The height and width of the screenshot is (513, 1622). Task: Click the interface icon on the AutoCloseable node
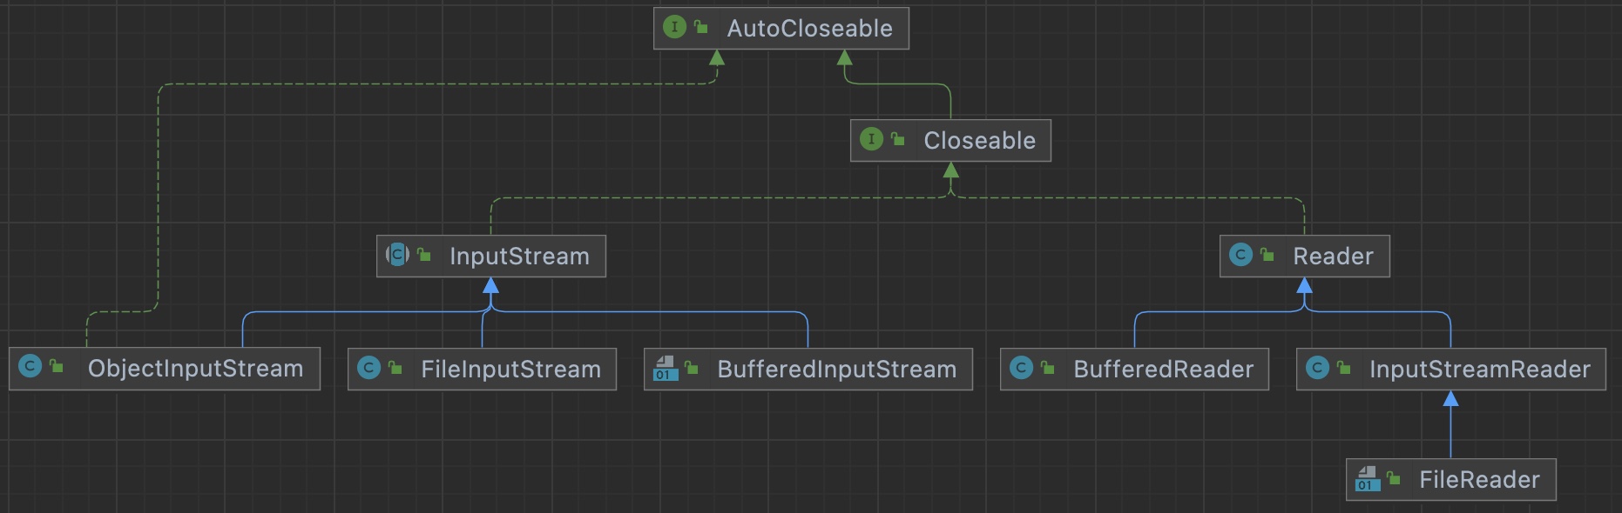(674, 27)
